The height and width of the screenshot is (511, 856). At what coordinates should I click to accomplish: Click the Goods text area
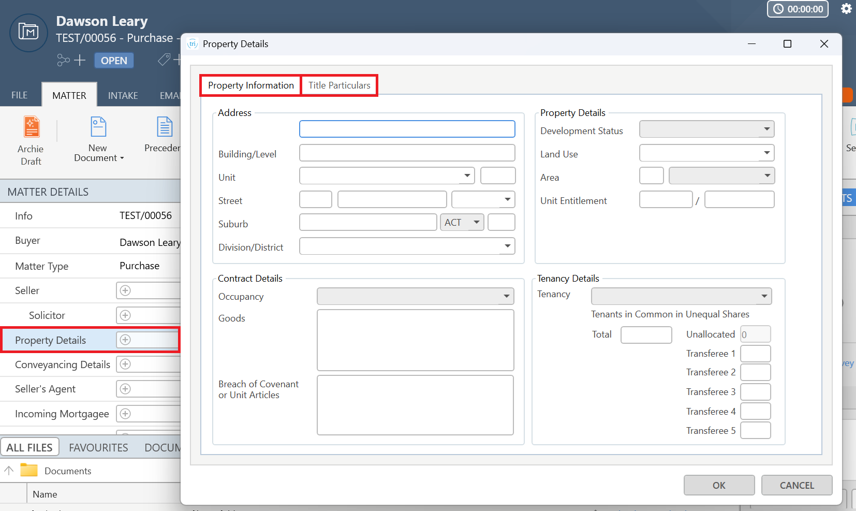pyautogui.click(x=416, y=340)
